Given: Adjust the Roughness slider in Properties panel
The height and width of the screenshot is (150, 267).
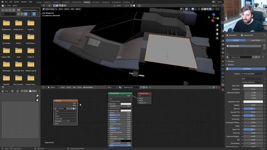Looking at the screenshot, I should [x=253, y=115].
